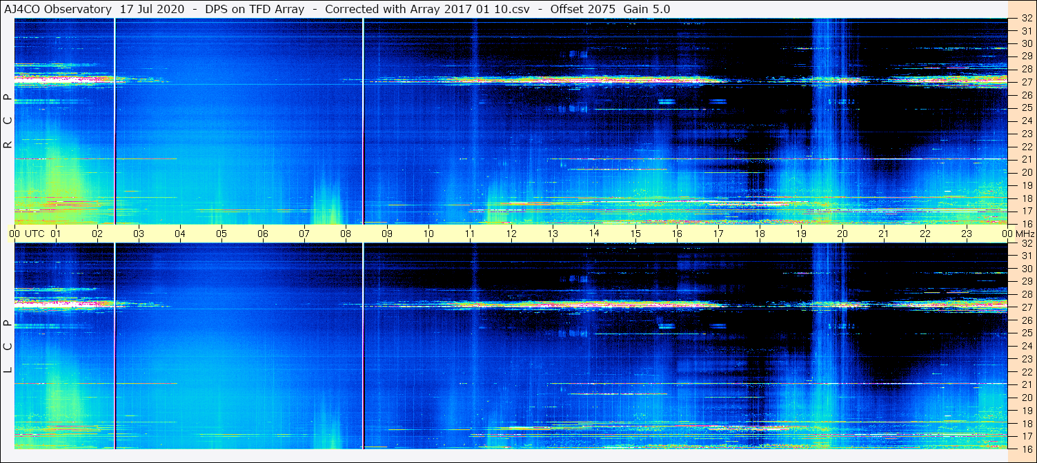Screen dimensions: 1037x463
Task: Select the 09 hour mark on time axis
Action: coord(387,234)
